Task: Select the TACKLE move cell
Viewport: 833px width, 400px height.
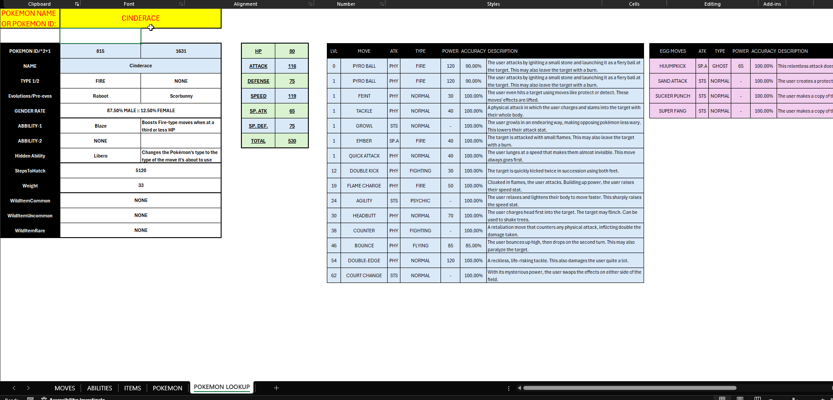Action: 364,111
